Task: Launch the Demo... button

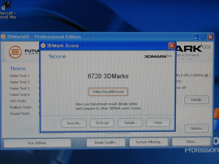Action: pyautogui.click(x=191, y=142)
